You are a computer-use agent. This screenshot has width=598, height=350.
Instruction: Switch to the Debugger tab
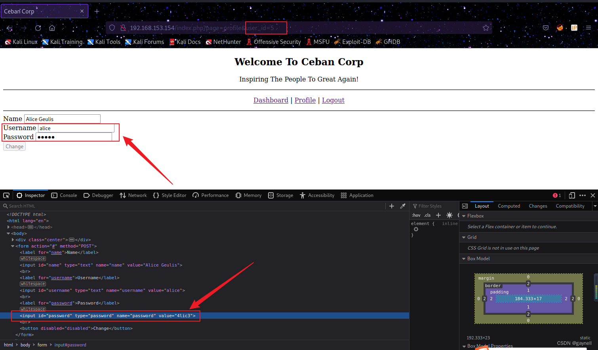coord(98,195)
